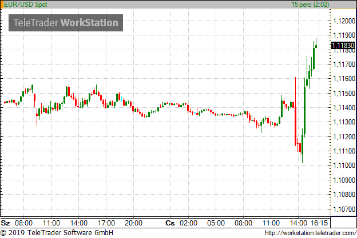Viewport: 357px width, 238px height.
Task: Click the 1,10900 price axis label
Action: point(344,180)
